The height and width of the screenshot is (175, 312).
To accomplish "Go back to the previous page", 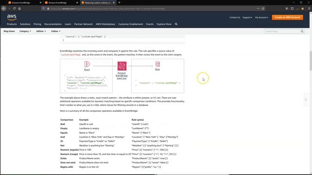I will point(3,9).
